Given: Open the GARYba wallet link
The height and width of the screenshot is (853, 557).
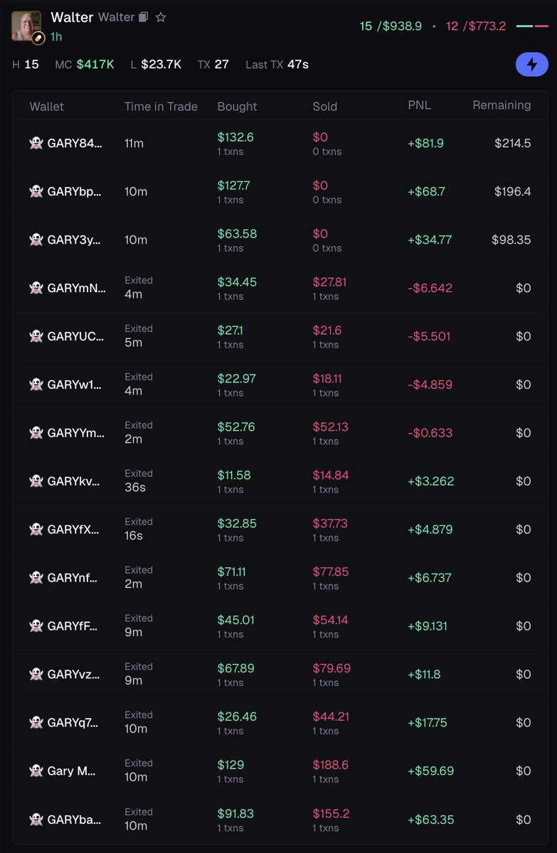Looking at the screenshot, I should (74, 820).
